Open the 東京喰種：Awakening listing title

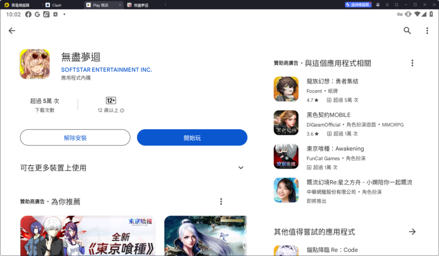[335, 148]
